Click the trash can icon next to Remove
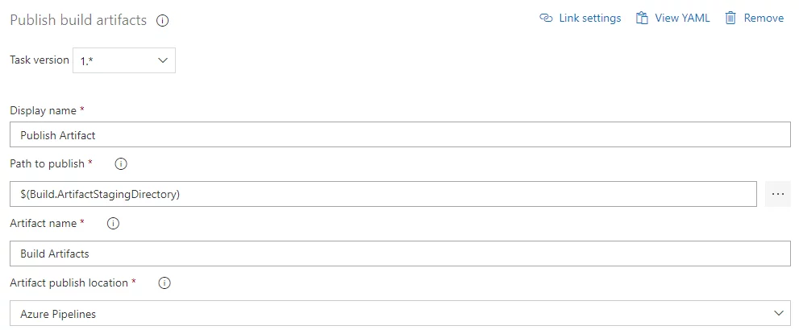799x330 pixels. 730,19
